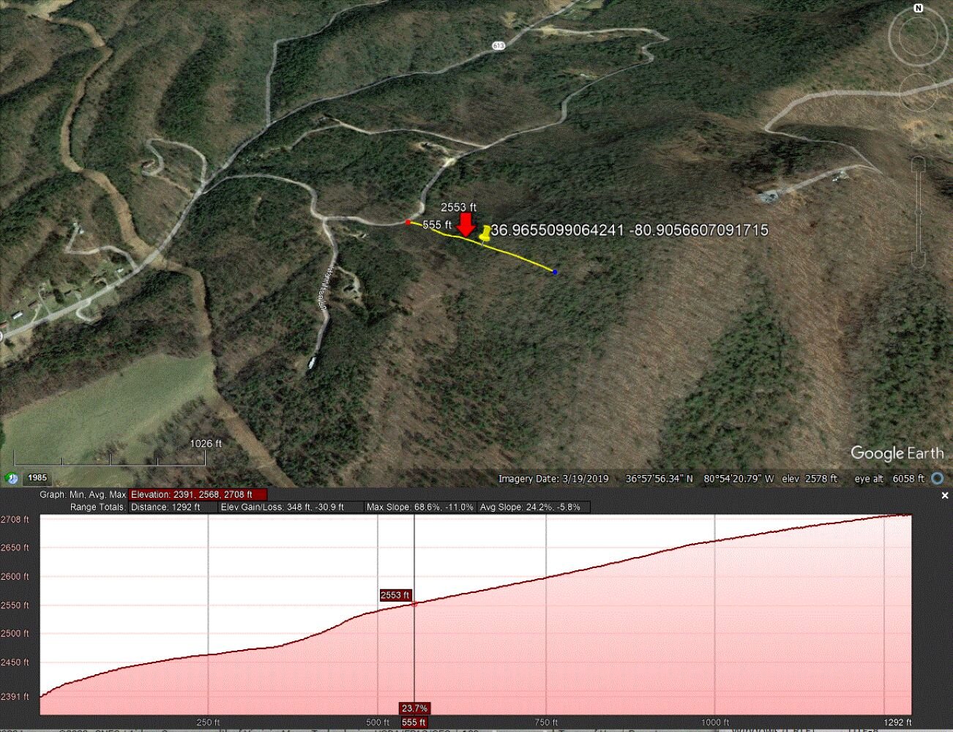The height and width of the screenshot is (732, 953).
Task: Click the N north compass indicator
Action: click(918, 8)
